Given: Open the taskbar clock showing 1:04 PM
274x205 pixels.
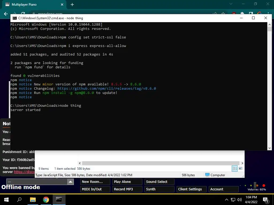Looking at the screenshot, I should (251, 200).
